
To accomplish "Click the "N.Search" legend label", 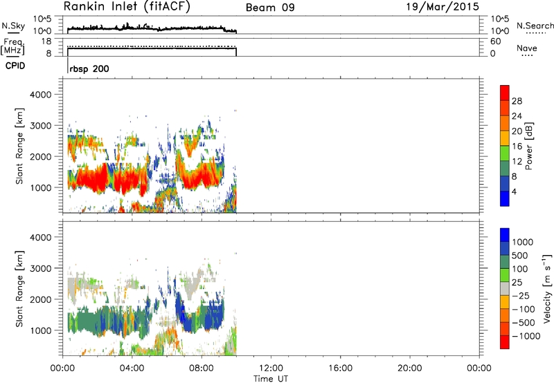I will (x=535, y=26).
